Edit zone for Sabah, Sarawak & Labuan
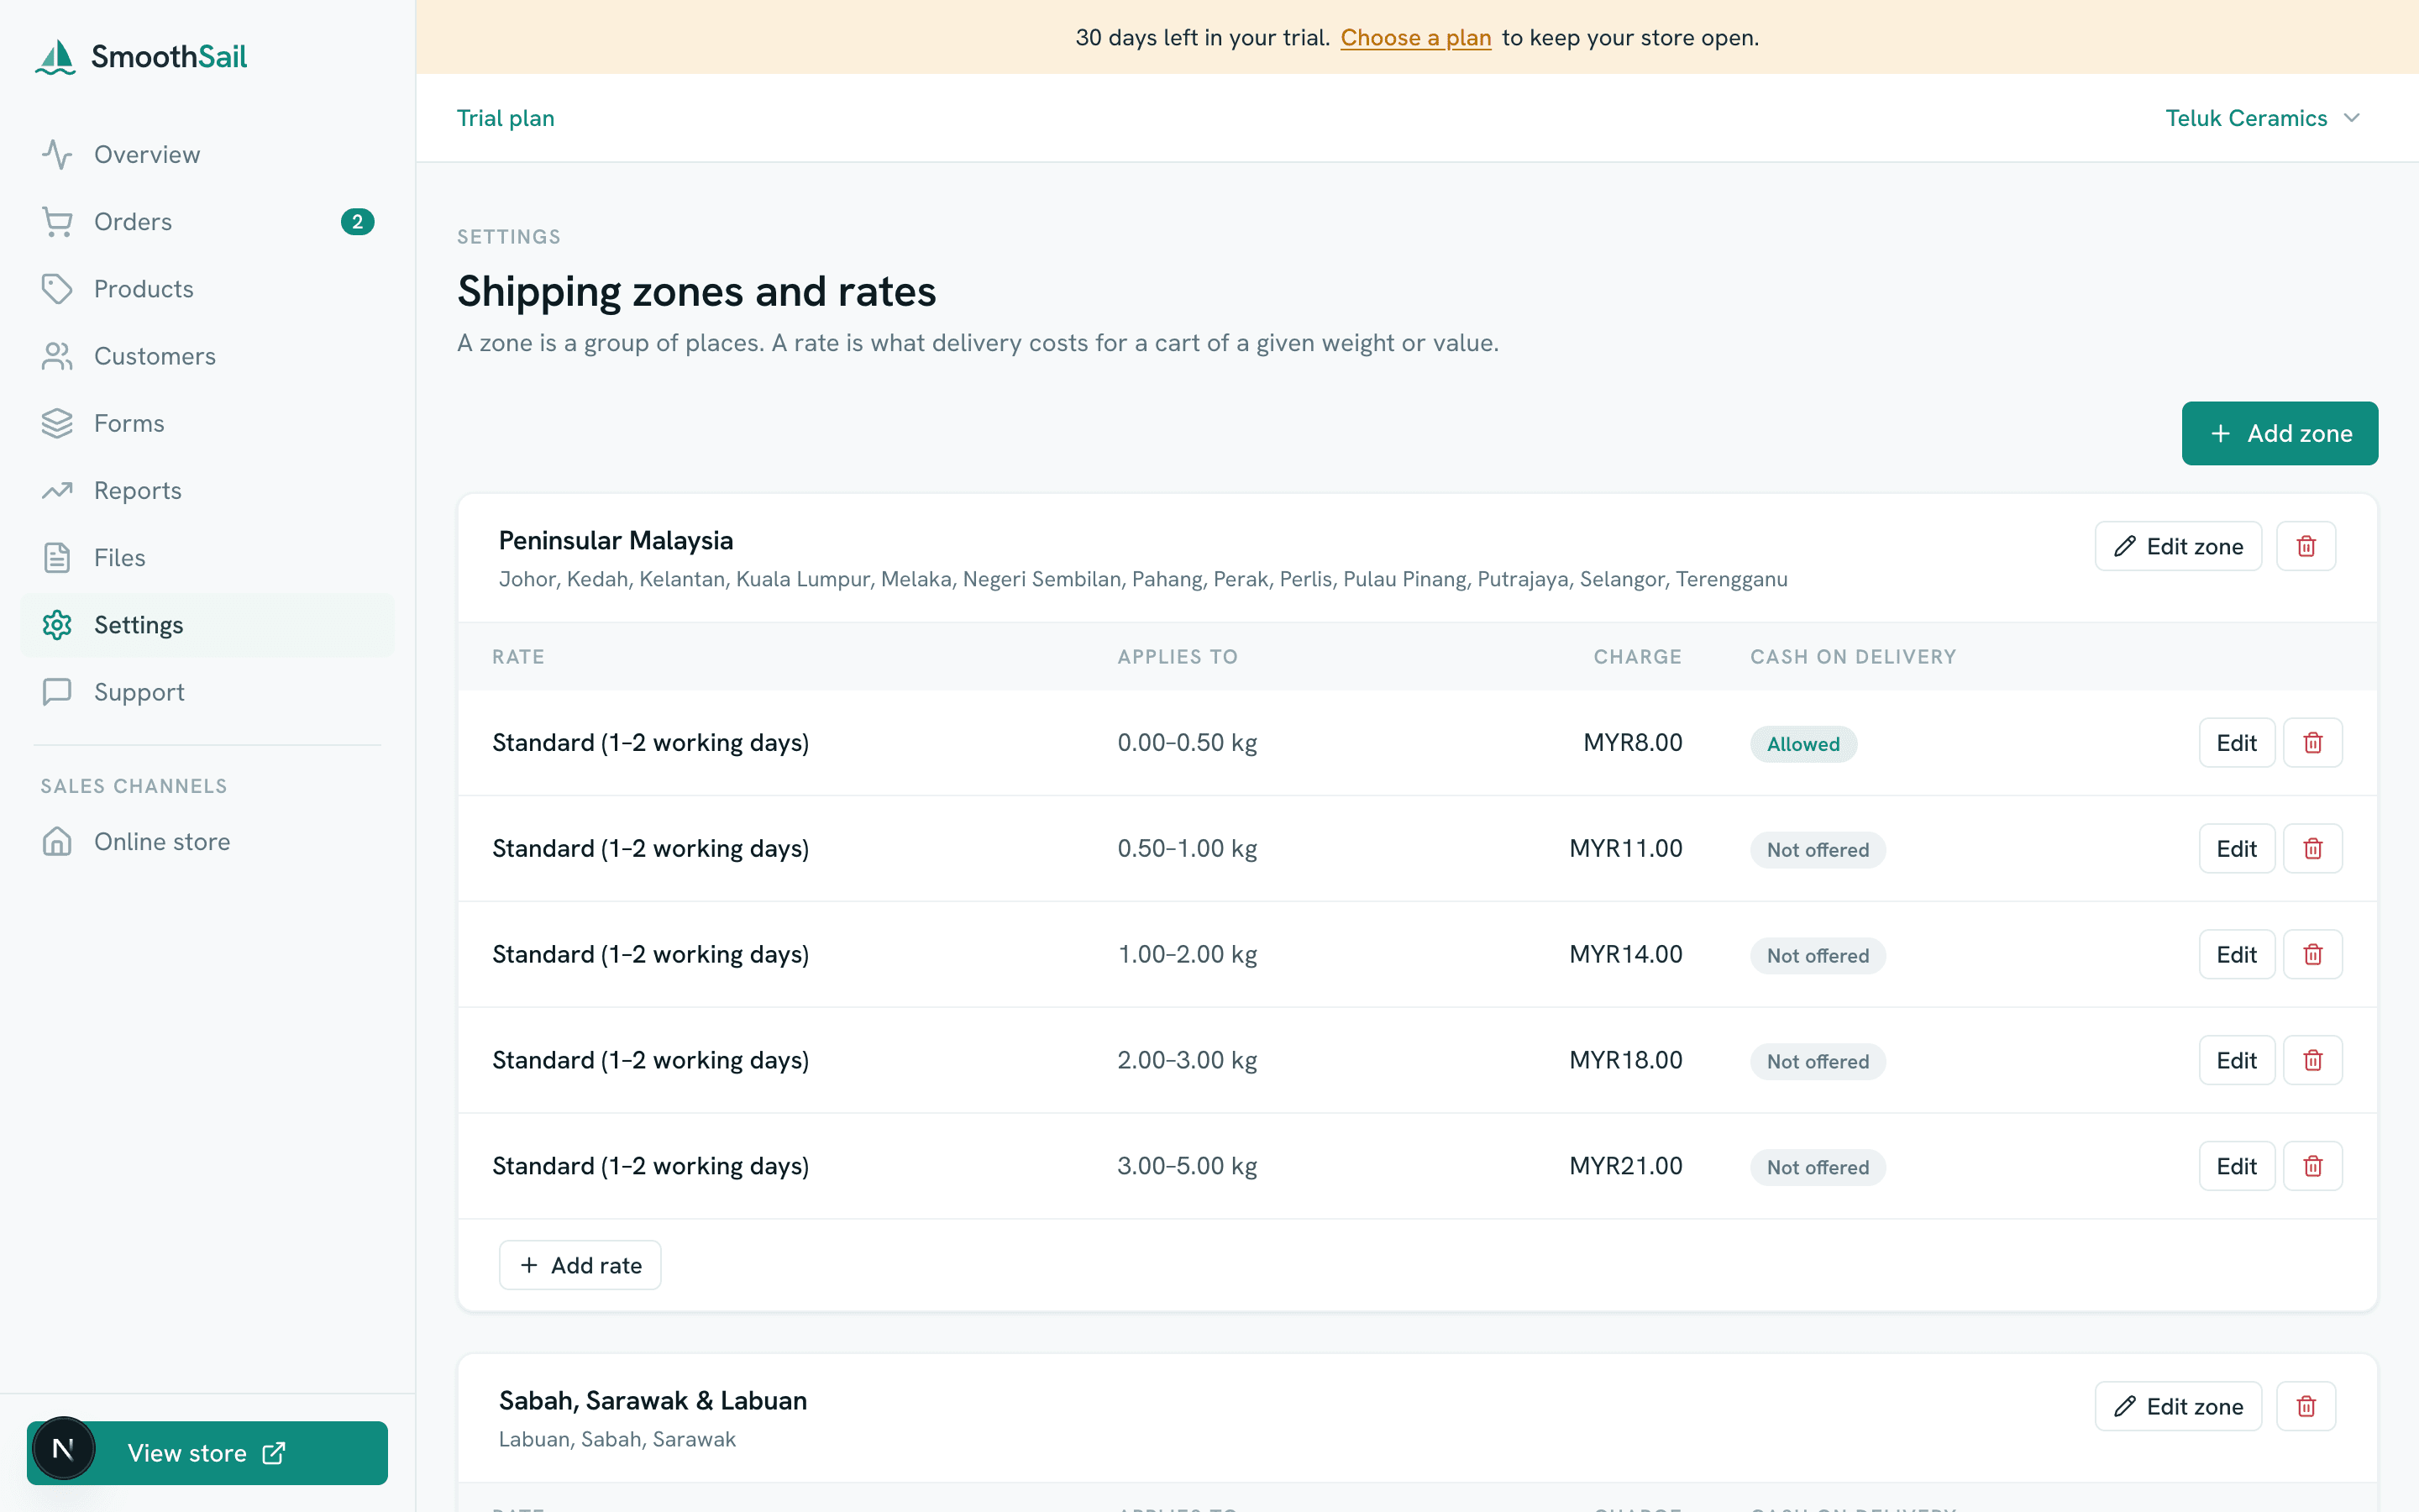This screenshot has height=1512, width=2419. point(2178,1407)
